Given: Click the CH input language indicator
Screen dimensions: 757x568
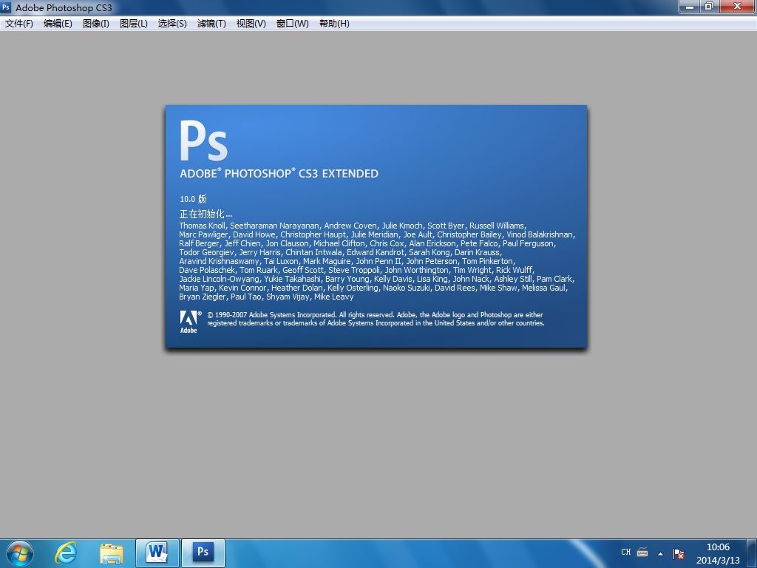Looking at the screenshot, I should pyautogui.click(x=625, y=552).
